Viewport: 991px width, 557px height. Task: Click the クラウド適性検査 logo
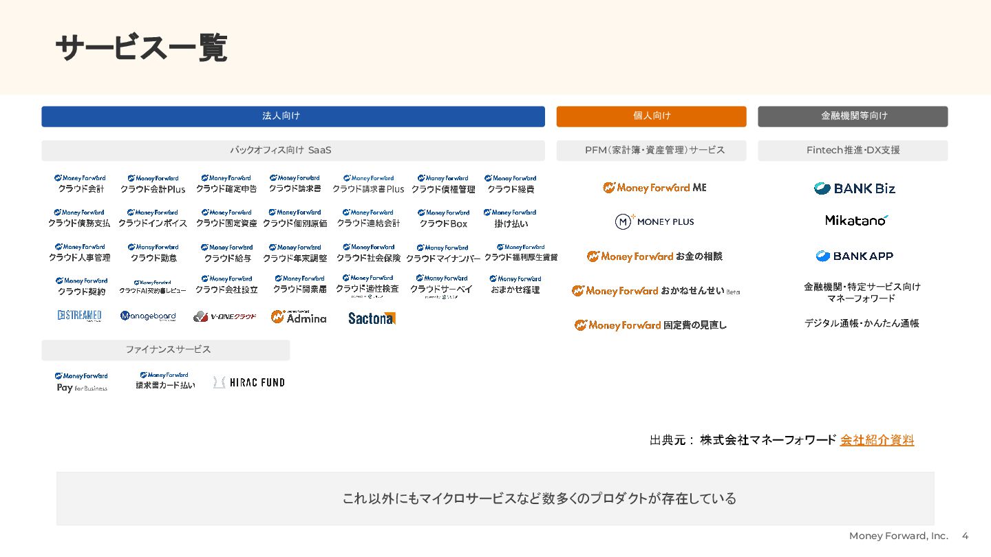[x=367, y=286]
